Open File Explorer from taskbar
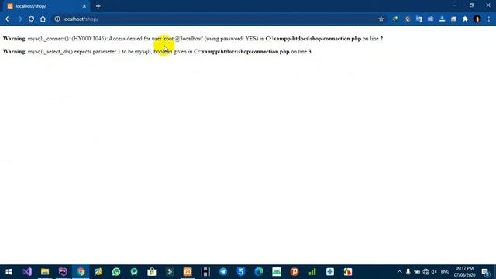Image resolution: width=496 pixels, height=279 pixels. [45, 272]
